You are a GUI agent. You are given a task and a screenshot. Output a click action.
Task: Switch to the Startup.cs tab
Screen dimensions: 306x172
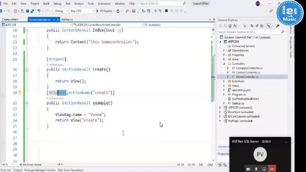pos(67,20)
